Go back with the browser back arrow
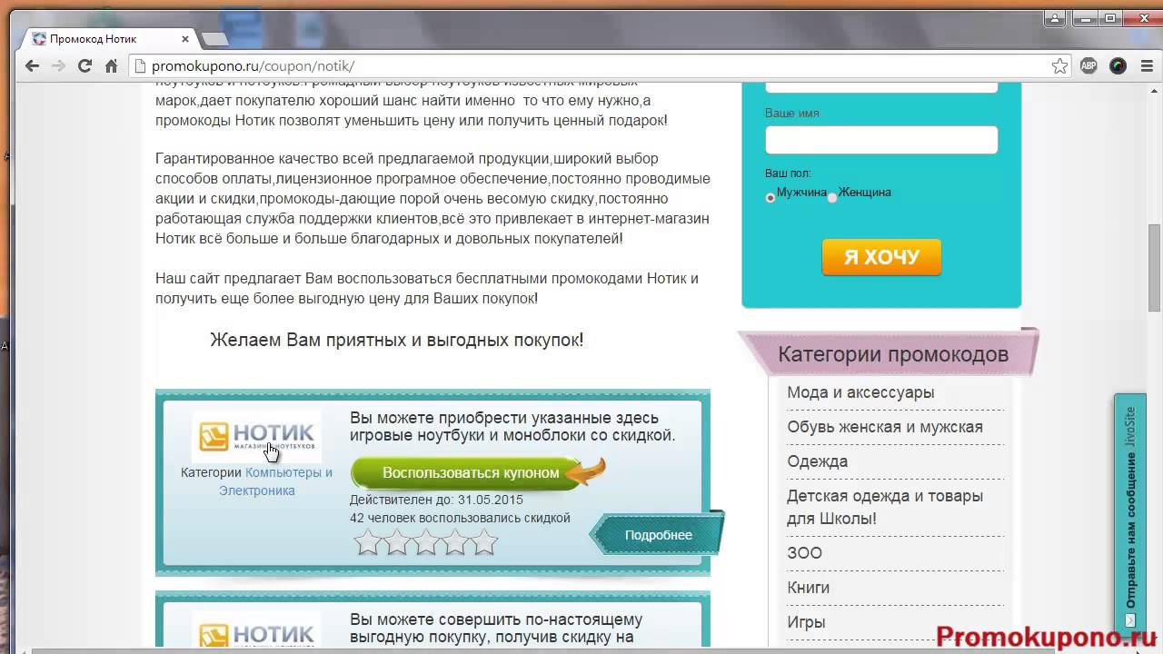Screen dimensions: 1163x654 tap(33, 65)
